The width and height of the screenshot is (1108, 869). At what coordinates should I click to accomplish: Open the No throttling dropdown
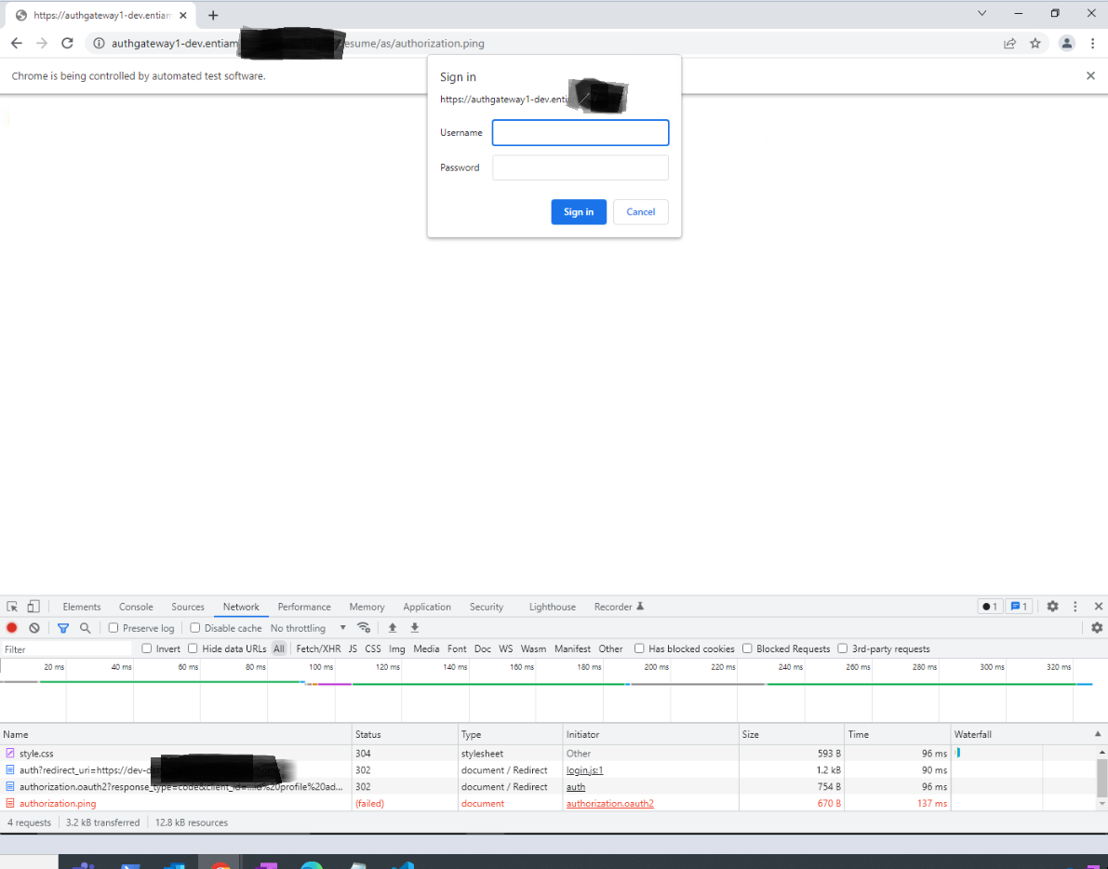tap(300, 627)
